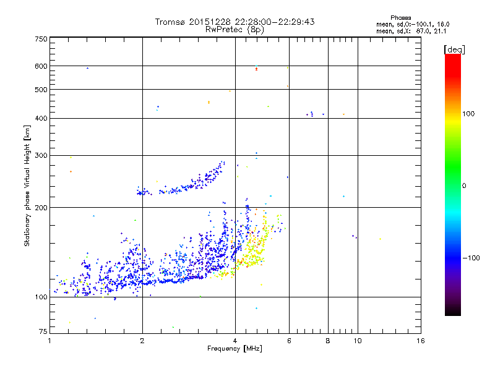Click the yellow-green point cluster near 4.5 MHz
The height and width of the screenshot is (371, 495).
(x=252, y=249)
